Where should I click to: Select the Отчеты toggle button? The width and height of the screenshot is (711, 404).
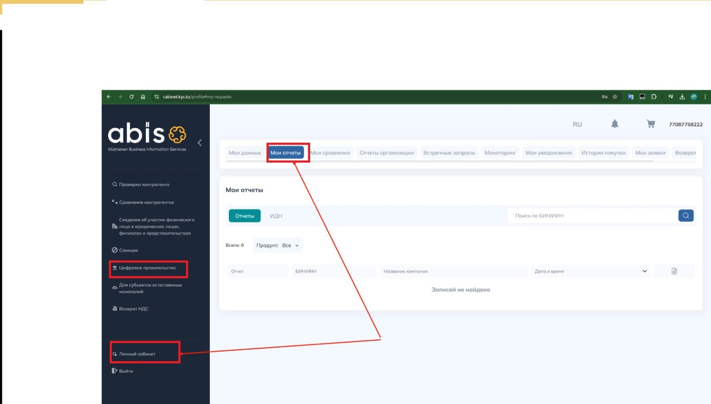(244, 216)
